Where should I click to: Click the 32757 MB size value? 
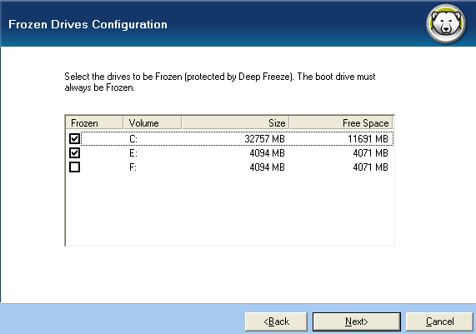[265, 139]
